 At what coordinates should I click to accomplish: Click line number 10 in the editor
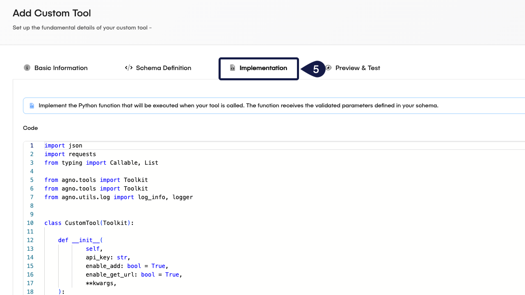pyautogui.click(x=30, y=223)
